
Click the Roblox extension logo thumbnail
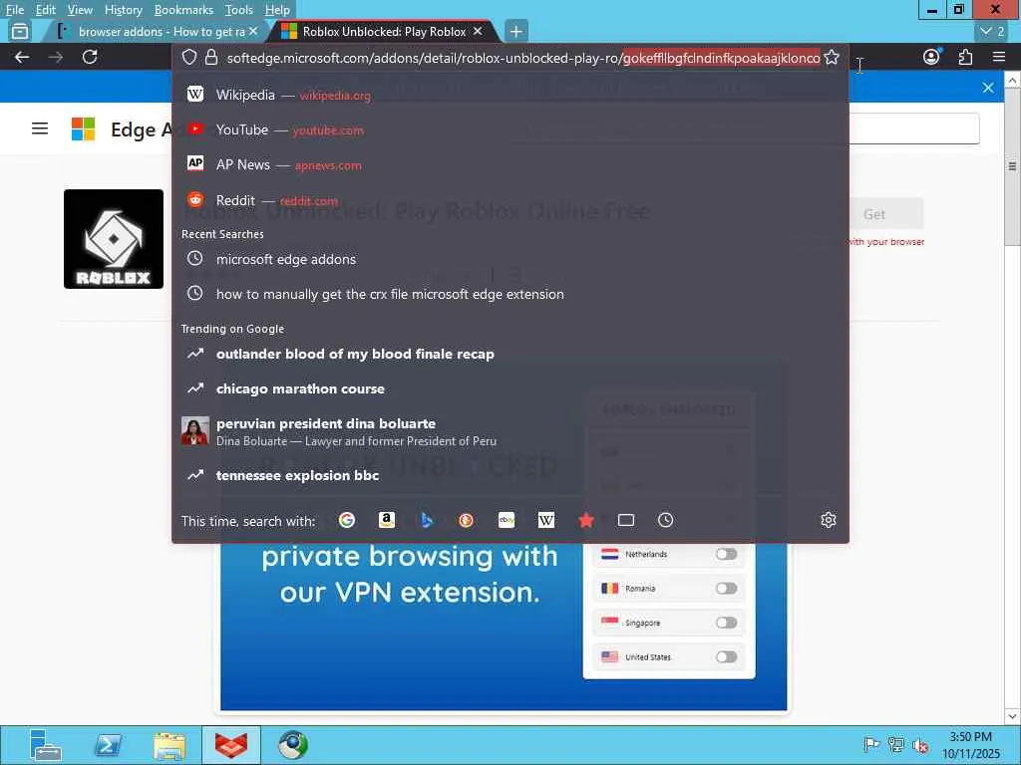tap(114, 239)
